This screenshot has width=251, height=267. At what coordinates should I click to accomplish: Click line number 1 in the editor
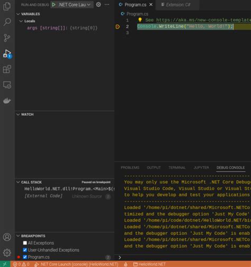(x=128, y=20)
